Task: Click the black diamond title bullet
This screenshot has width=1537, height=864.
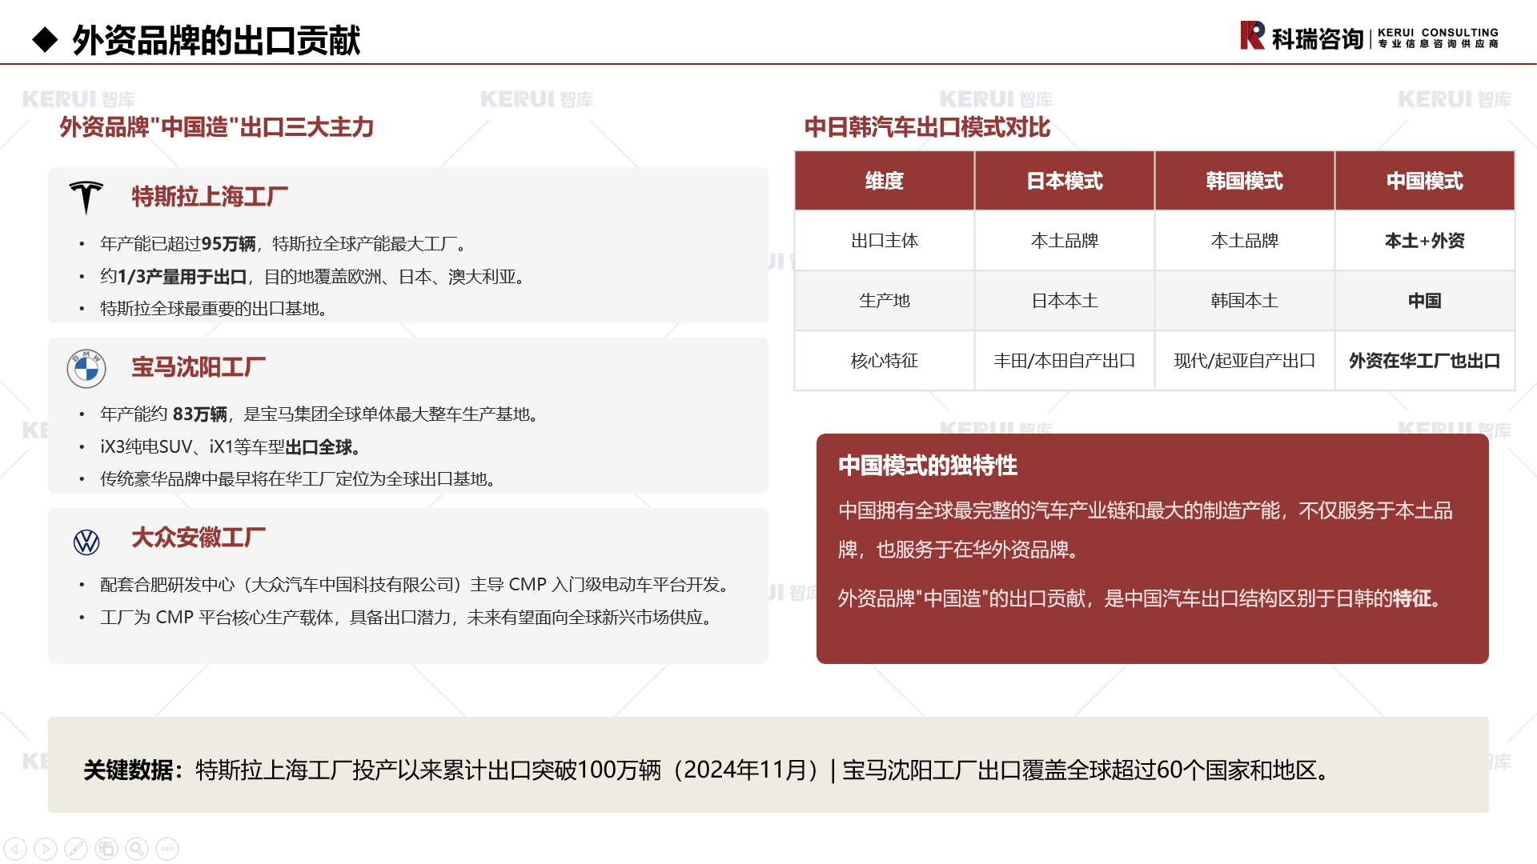Action: point(45,39)
